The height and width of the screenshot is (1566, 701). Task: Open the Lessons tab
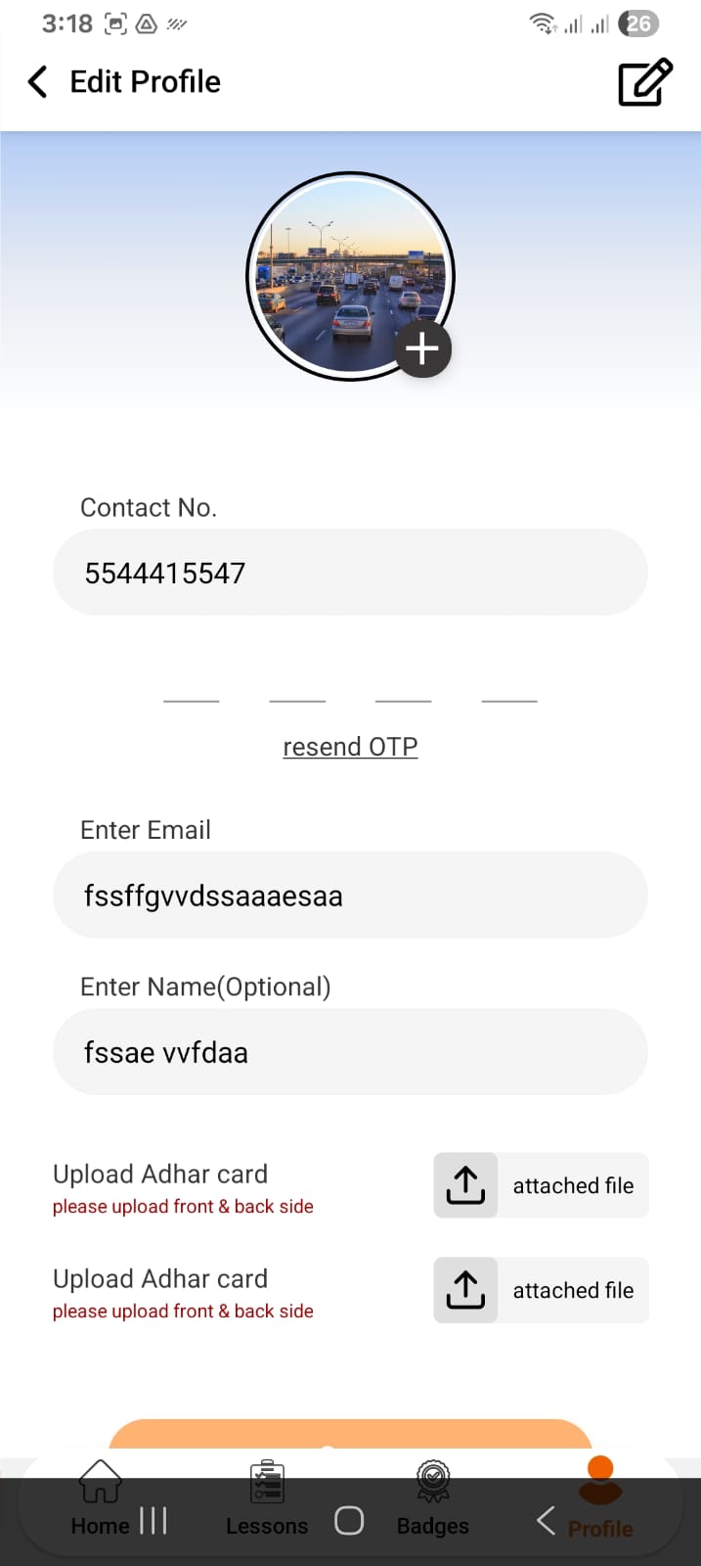pos(266,1497)
